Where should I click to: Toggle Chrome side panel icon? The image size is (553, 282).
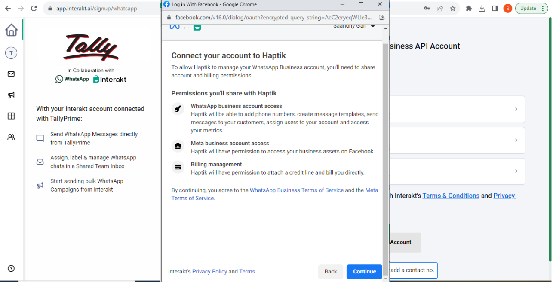pos(495,8)
